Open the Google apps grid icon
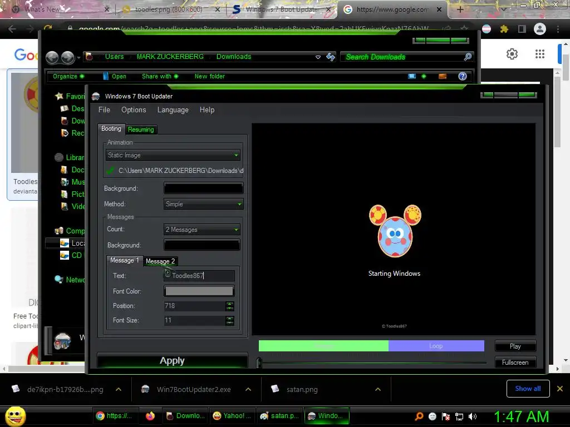 pos(540,54)
